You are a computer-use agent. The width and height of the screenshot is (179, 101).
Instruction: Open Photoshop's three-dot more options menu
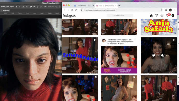(46, 7)
